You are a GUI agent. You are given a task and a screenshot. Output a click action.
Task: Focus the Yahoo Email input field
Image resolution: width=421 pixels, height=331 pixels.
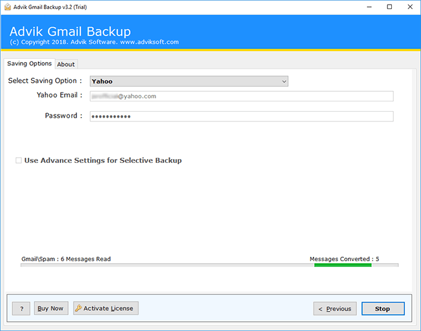click(242, 96)
